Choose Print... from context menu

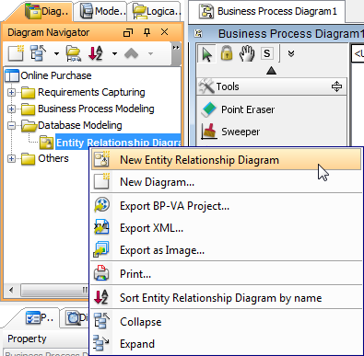(226, 274)
